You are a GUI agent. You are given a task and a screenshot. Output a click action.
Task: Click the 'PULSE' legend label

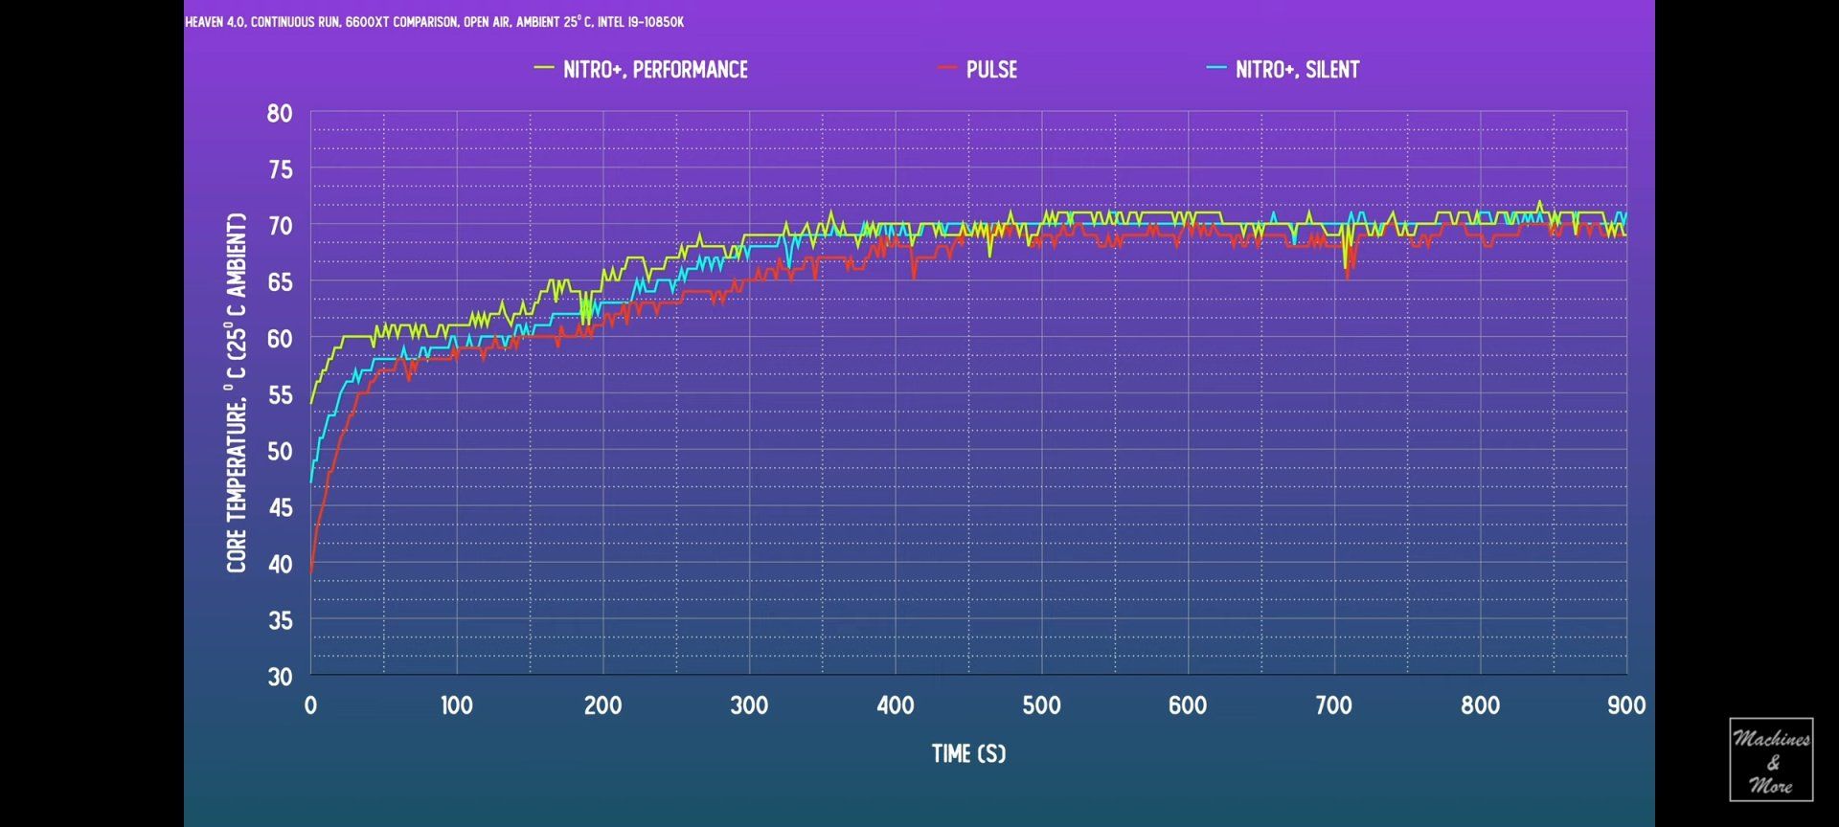(991, 69)
